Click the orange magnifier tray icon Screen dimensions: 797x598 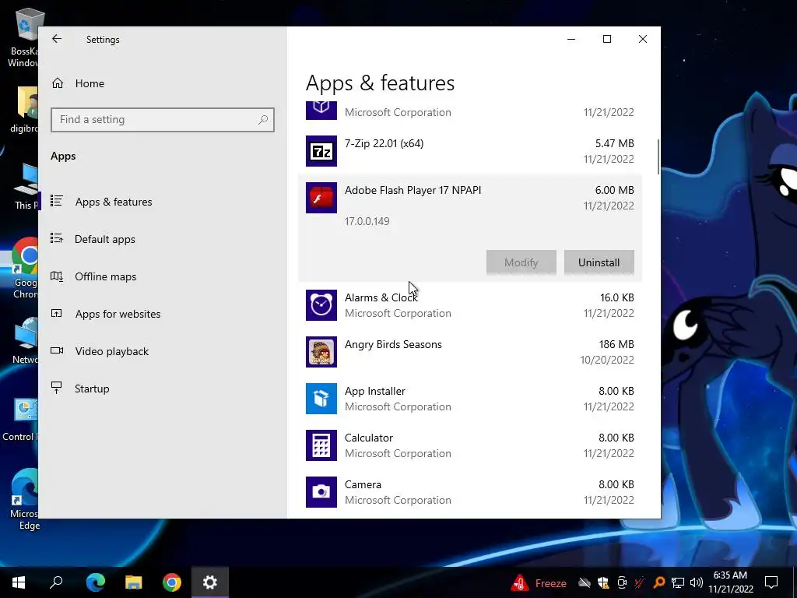tap(658, 582)
